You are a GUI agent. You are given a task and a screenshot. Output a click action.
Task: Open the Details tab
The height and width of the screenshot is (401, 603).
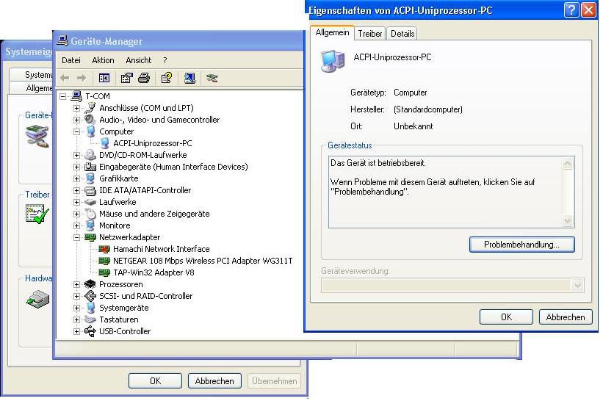[x=402, y=34]
